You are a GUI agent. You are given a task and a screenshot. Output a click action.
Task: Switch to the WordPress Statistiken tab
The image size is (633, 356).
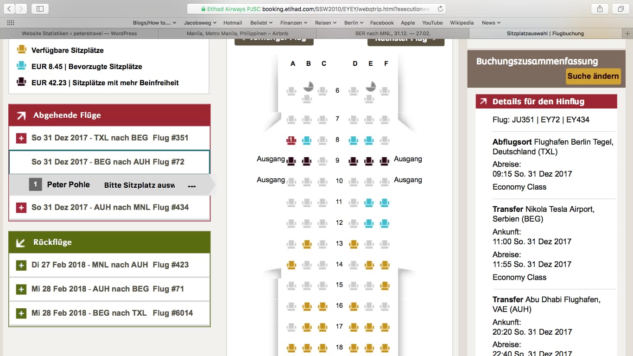(79, 33)
